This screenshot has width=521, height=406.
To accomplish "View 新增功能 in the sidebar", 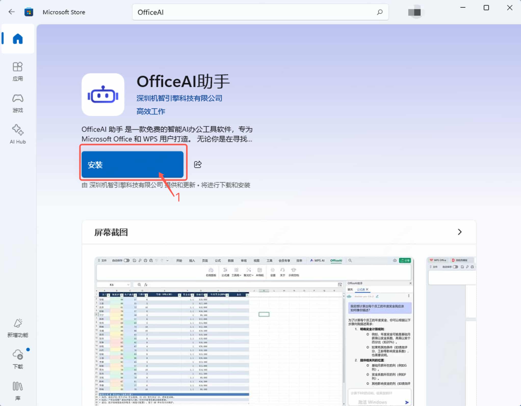I will coord(17,328).
